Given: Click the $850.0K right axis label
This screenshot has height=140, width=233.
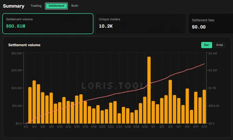Looking at the screenshot, I should [214, 106].
